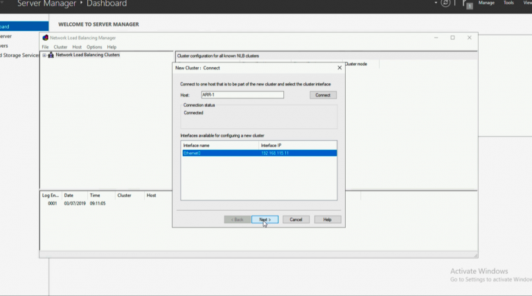Maximize the Network Load Balancing Manager window
Viewport: 532px width, 296px height.
point(452,37)
